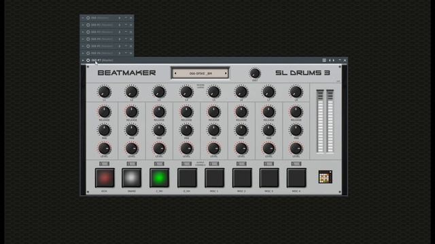Open plugin options gear in 066 #7 title bar
Screen dimensions: 435x244
pyautogui.click(x=88, y=60)
